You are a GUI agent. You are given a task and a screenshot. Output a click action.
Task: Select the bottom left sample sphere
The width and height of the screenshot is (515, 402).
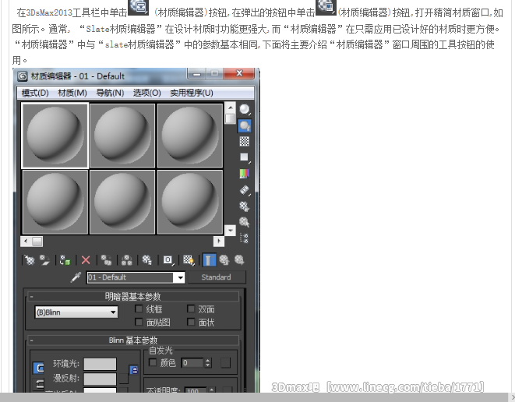[55, 202]
